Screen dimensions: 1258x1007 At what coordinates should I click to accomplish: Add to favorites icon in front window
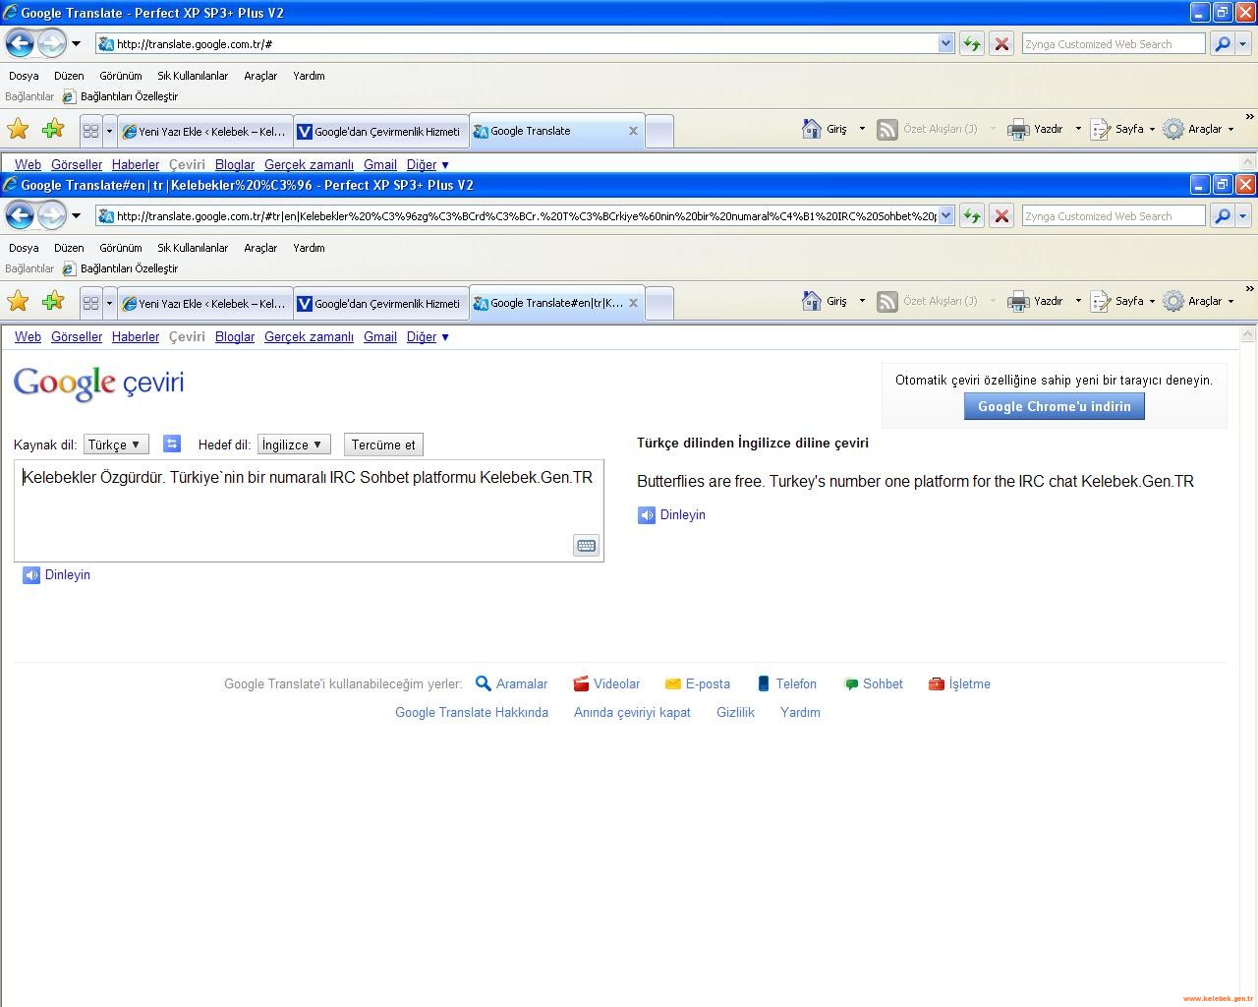coord(53,301)
